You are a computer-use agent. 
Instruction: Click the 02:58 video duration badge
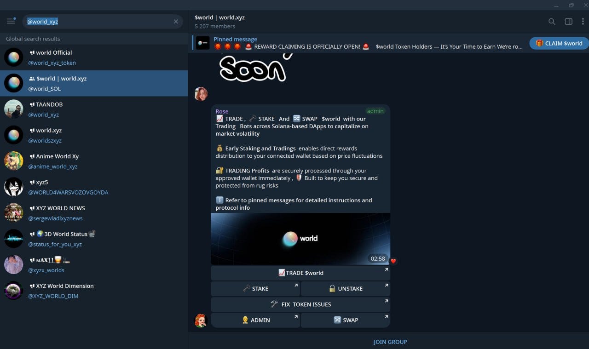(378, 258)
